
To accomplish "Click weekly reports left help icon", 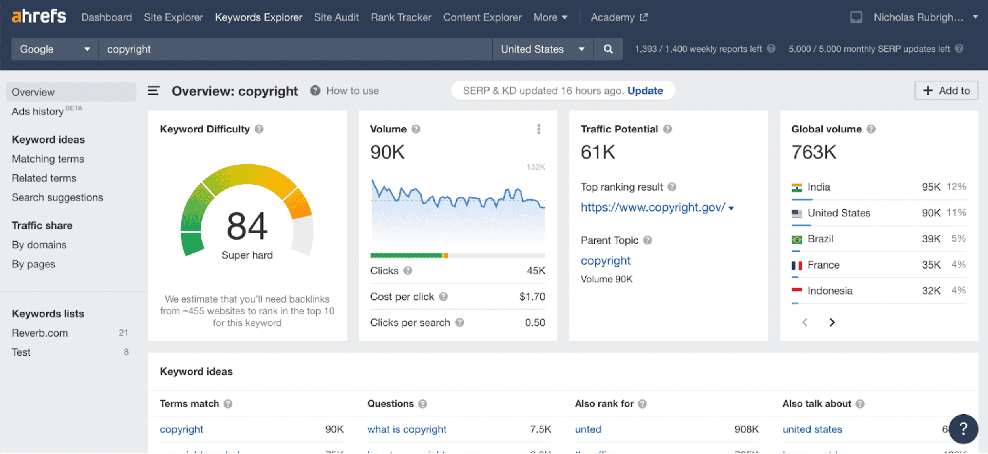I will 771,48.
